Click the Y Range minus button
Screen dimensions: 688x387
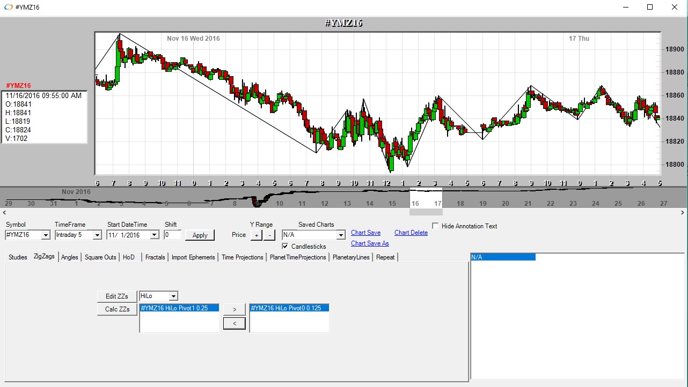(269, 235)
